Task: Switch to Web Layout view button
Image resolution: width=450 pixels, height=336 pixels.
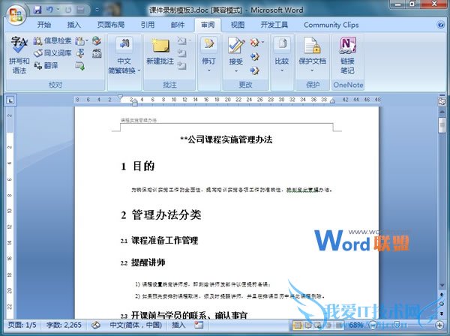Action: point(318,325)
